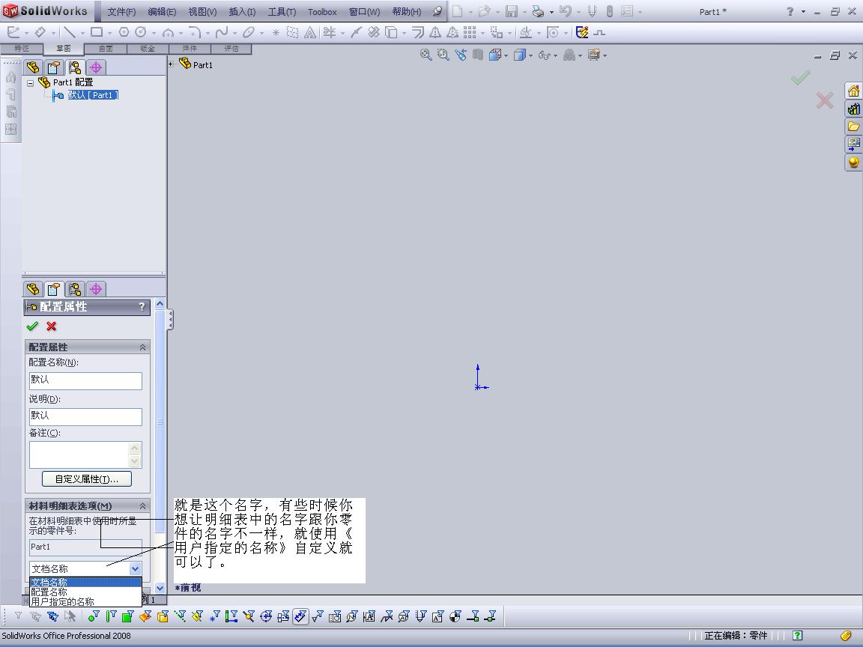Toggle the Filter Sketch Points selection filter

click(214, 616)
